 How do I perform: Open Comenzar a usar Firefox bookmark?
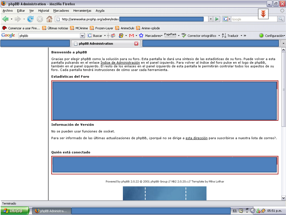point(21,28)
